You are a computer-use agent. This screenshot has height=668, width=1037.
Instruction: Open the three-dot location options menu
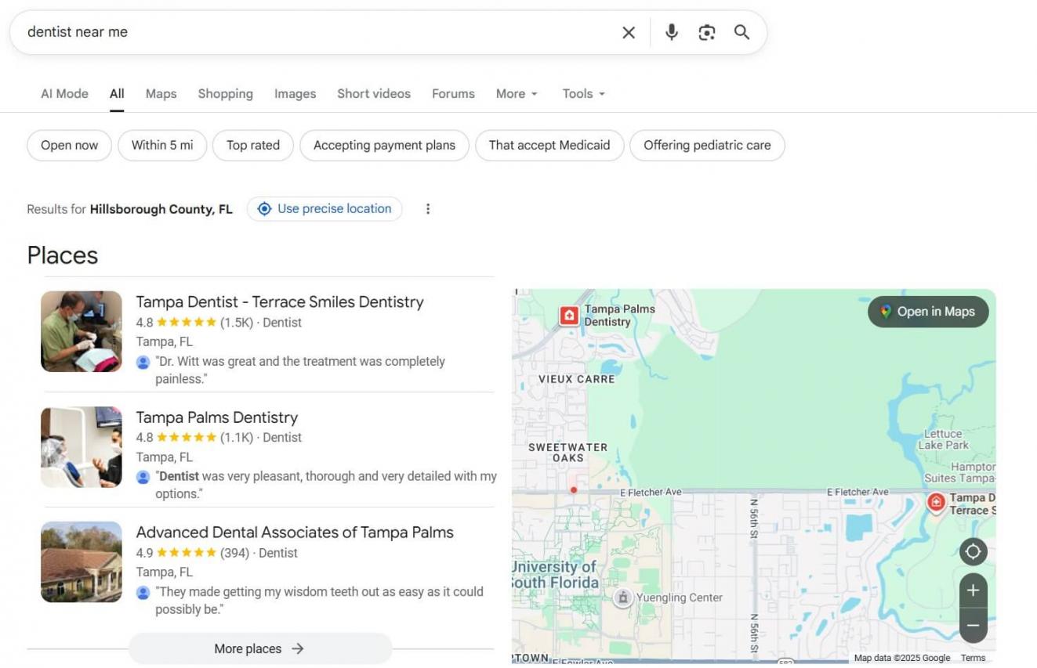pyautogui.click(x=428, y=208)
